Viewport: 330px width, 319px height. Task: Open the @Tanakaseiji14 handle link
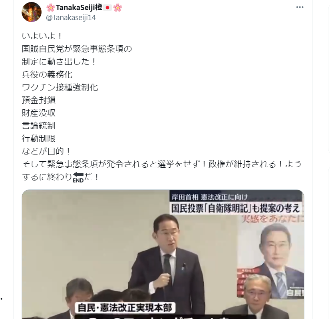click(x=71, y=18)
